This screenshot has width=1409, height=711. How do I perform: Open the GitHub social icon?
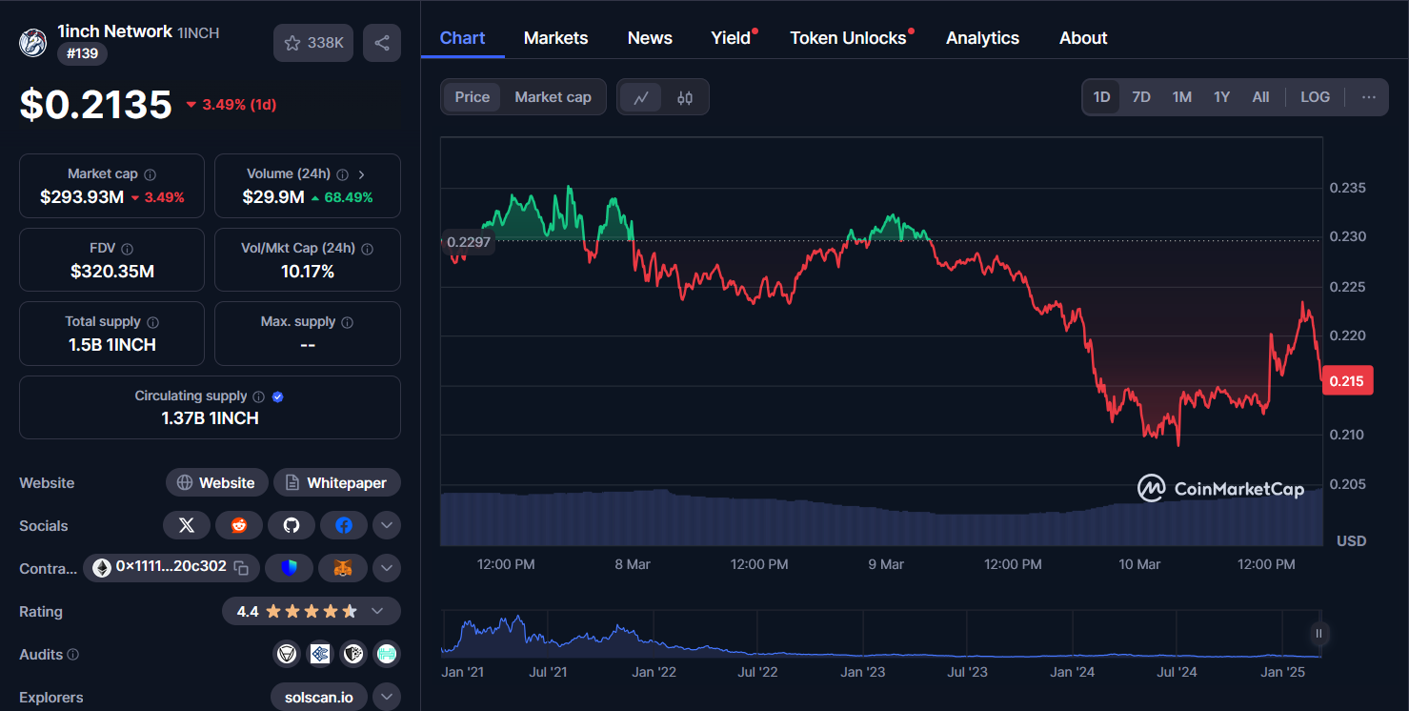coord(292,525)
